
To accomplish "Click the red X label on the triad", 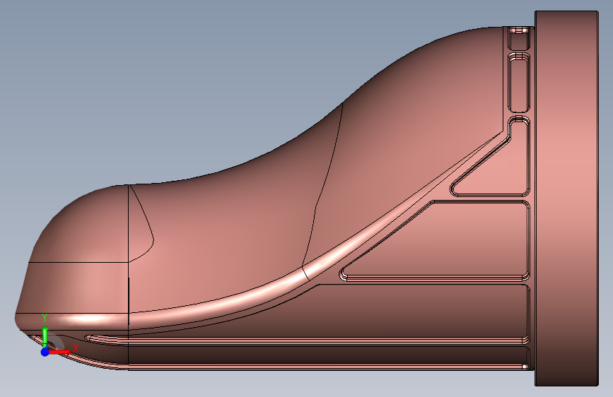I will pos(76,348).
